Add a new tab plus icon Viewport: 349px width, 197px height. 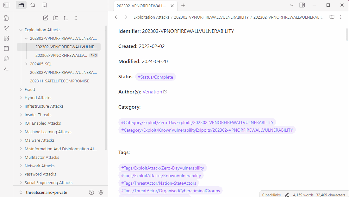[x=183, y=5]
